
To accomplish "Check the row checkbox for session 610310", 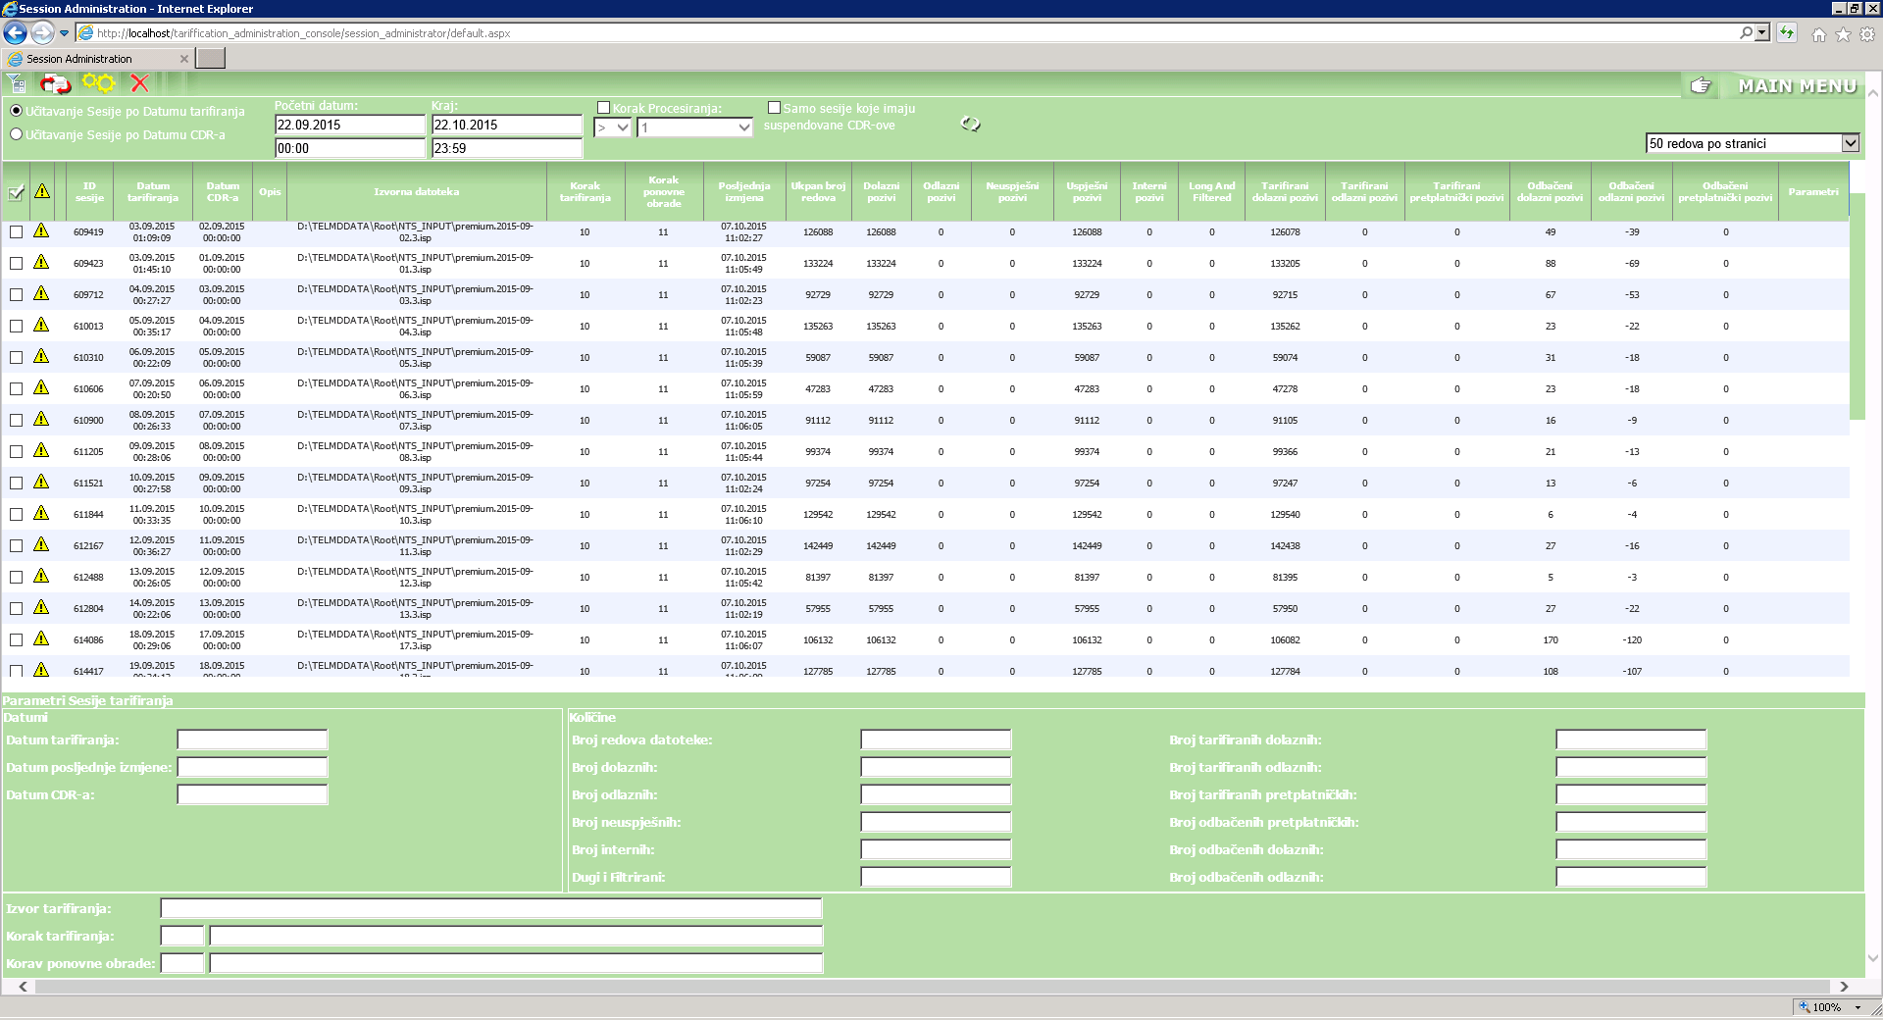I will [16, 358].
